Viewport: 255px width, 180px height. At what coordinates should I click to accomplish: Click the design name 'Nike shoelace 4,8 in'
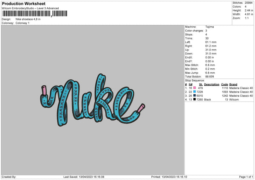[28, 19]
